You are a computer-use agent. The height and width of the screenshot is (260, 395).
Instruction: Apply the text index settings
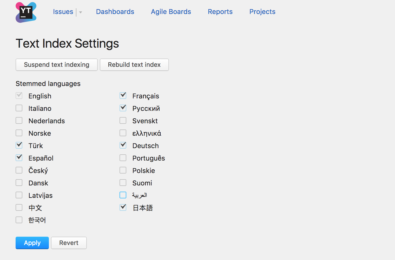point(32,243)
